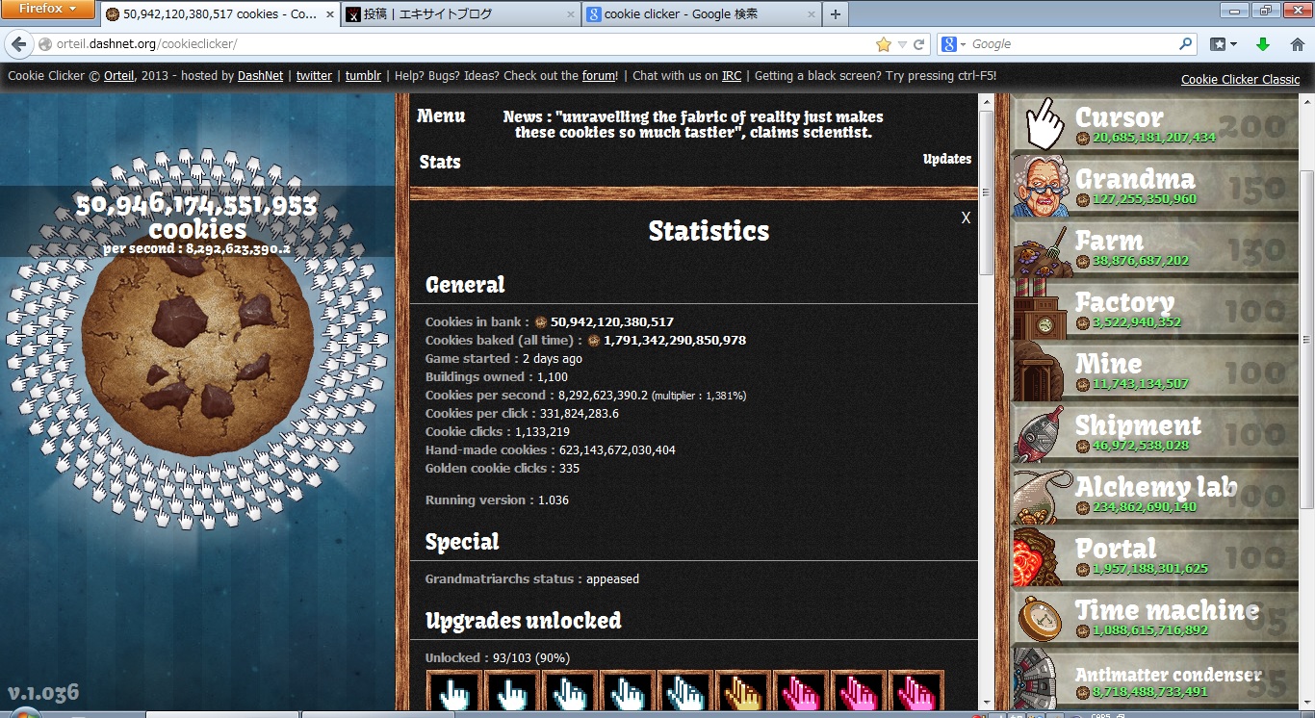Viewport: 1315px width, 718px height.
Task: Switch to the Cookie Clicker browser tab
Action: click(219, 14)
